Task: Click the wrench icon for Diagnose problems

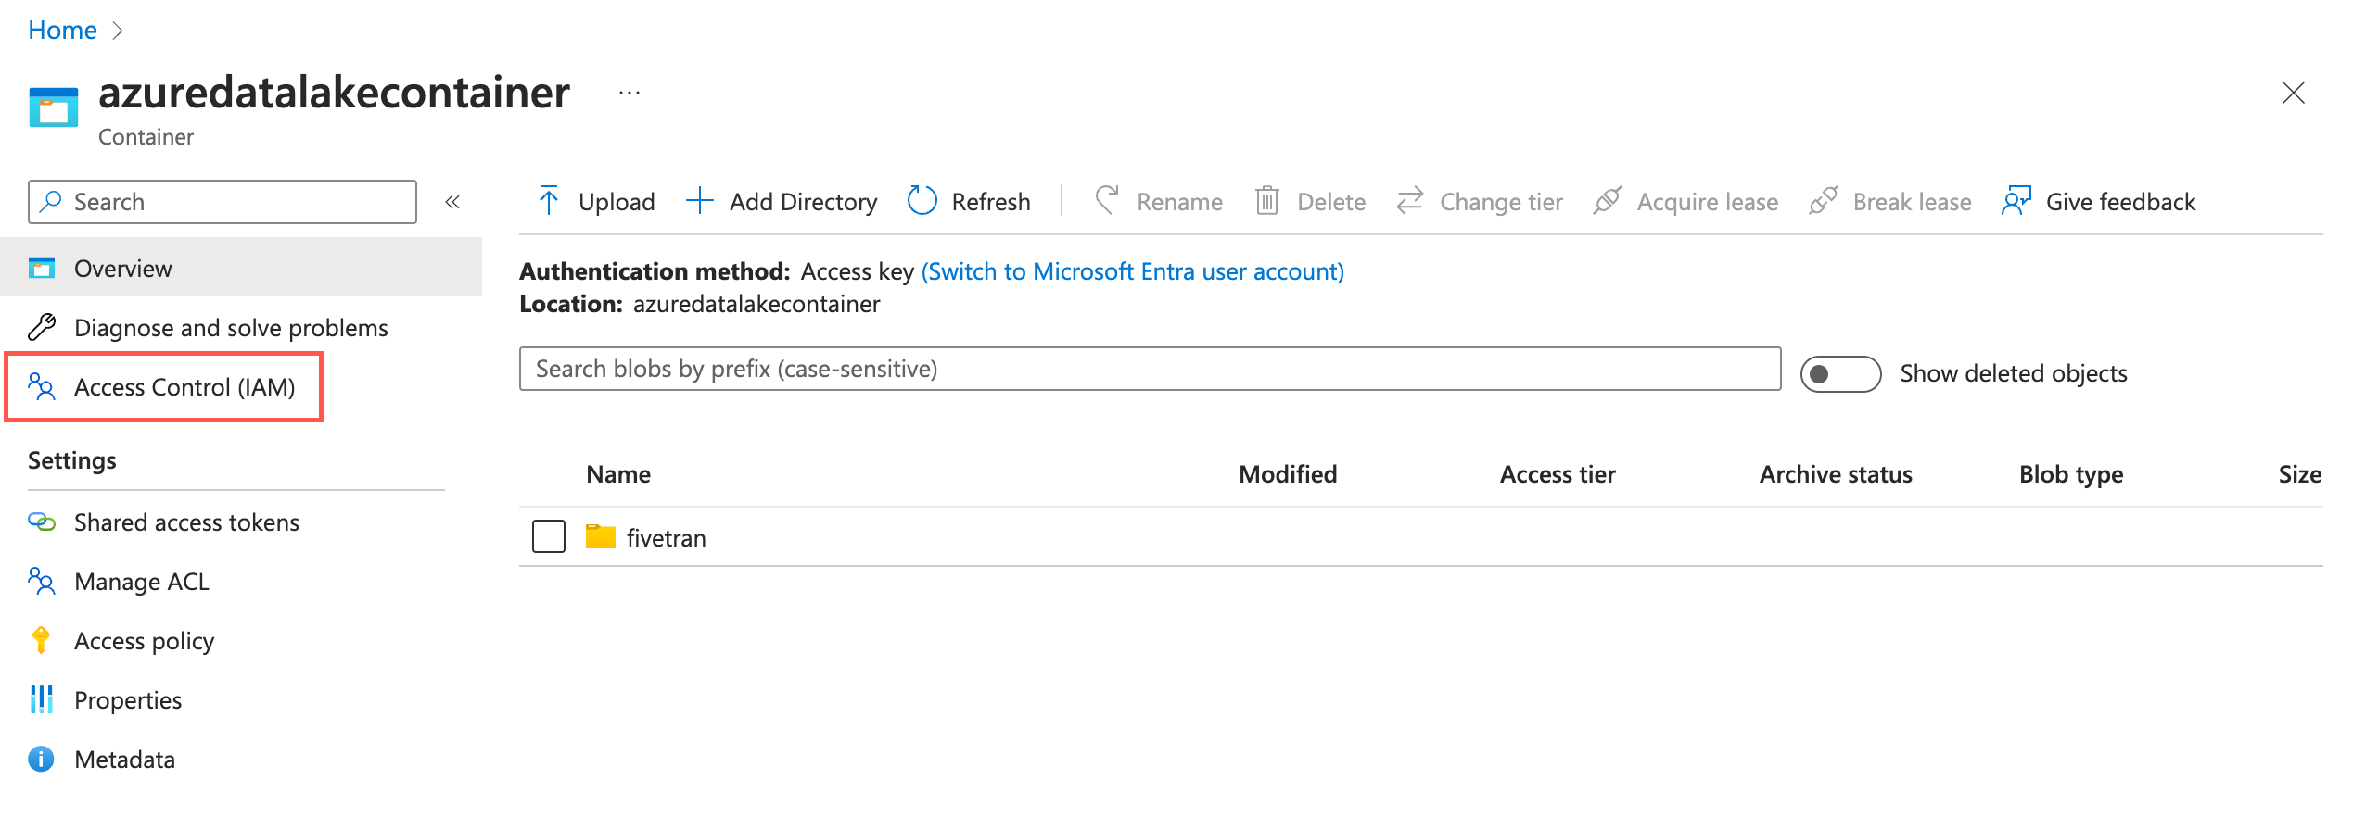Action: coord(42,327)
